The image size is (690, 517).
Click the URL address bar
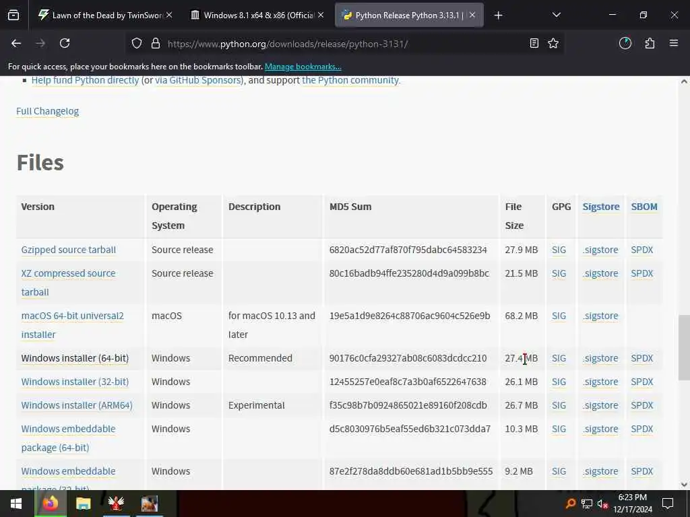click(343, 44)
